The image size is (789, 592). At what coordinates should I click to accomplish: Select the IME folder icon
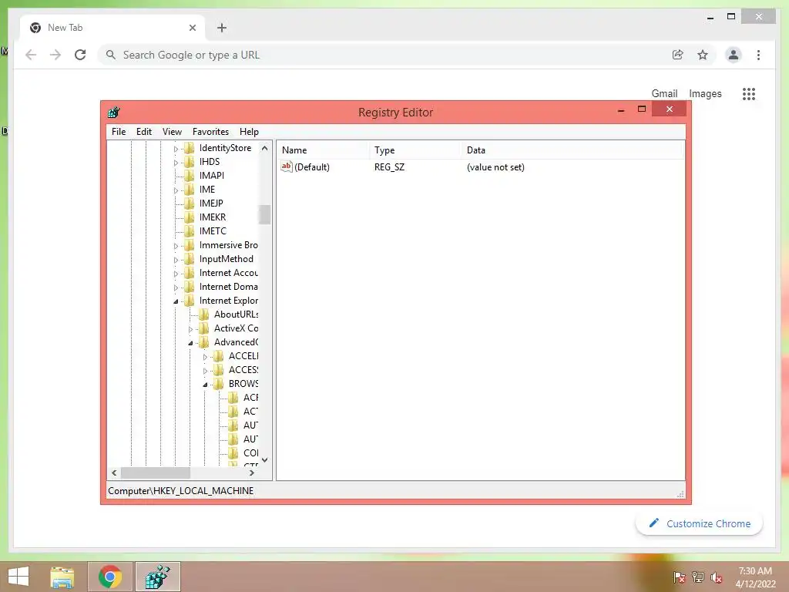click(190, 190)
